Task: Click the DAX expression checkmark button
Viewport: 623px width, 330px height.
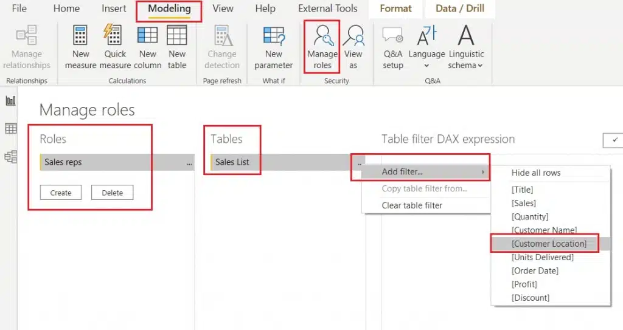Action: (x=614, y=140)
